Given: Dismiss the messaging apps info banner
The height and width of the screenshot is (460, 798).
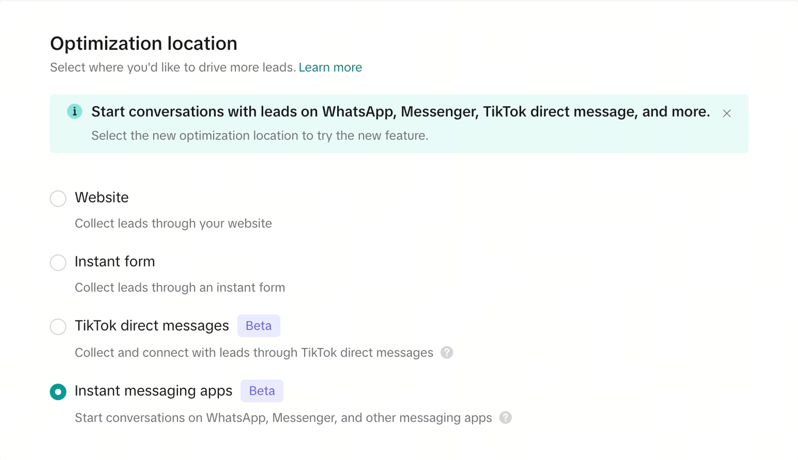Looking at the screenshot, I should (727, 114).
